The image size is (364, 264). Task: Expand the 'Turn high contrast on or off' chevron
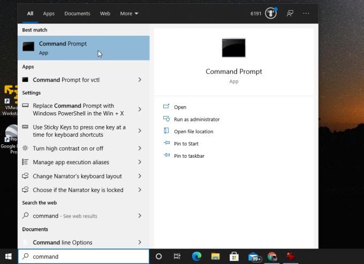pos(140,148)
